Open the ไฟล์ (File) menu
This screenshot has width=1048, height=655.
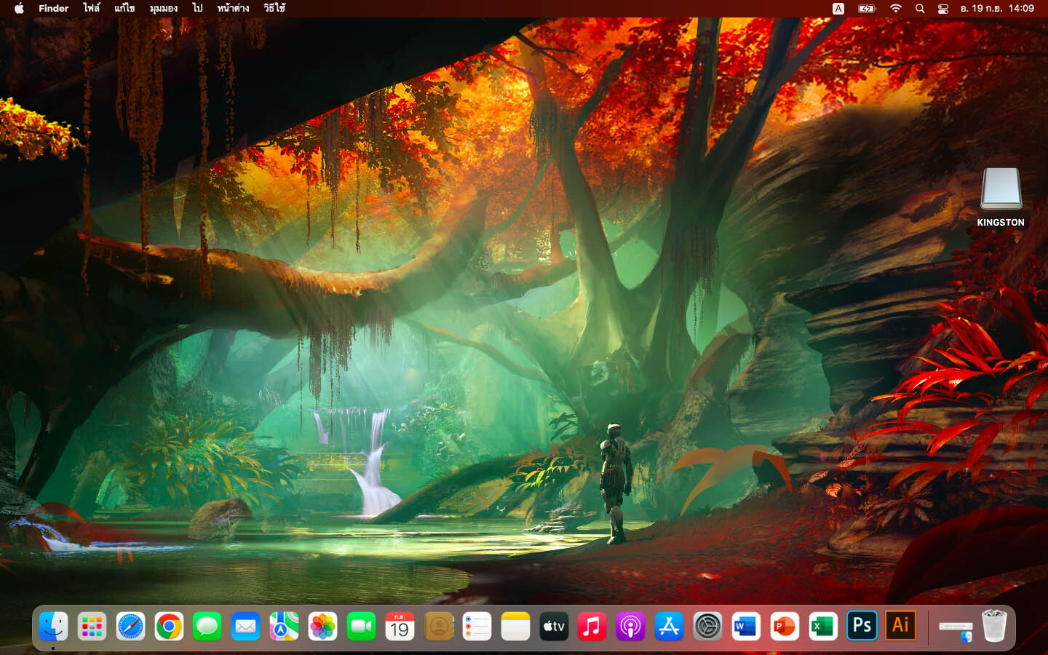pyautogui.click(x=91, y=8)
